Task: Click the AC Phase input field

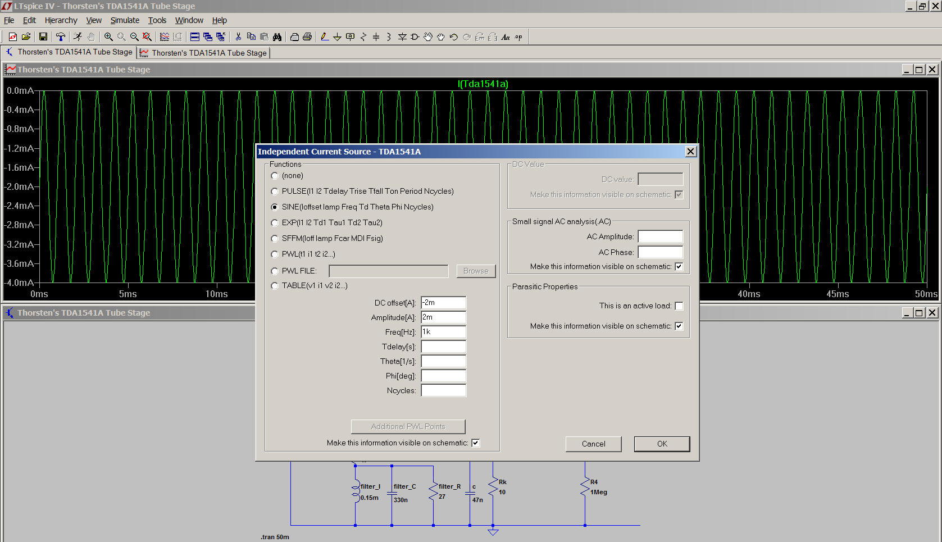Action: tap(661, 252)
